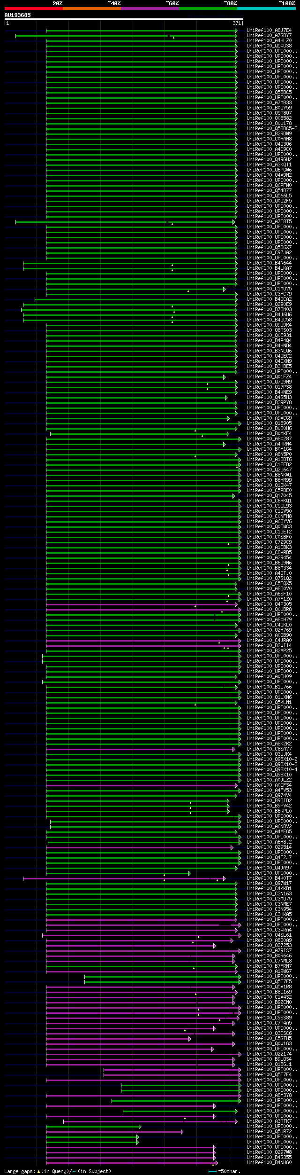Screen dimensions: 300x1175
Task: Open hit UniRef100_A7MB33
Action: (269, 103)
